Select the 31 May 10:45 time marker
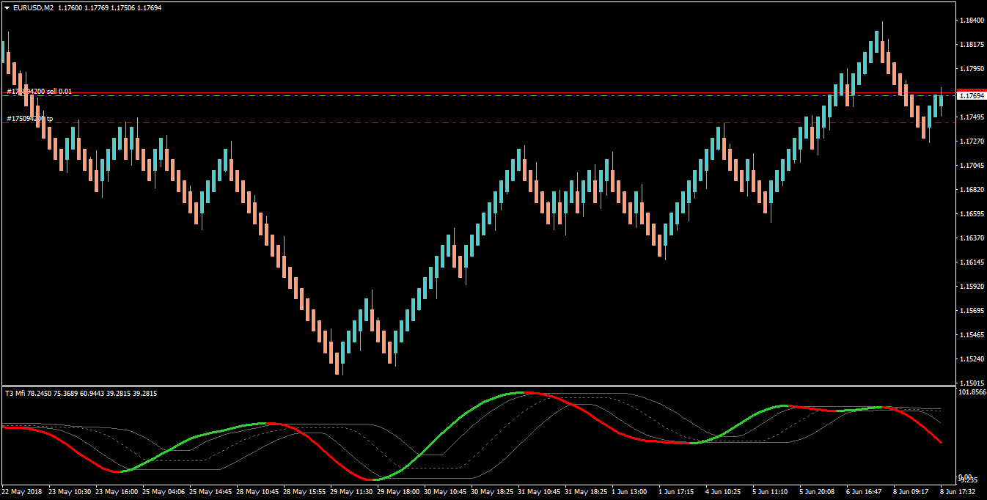 540,492
